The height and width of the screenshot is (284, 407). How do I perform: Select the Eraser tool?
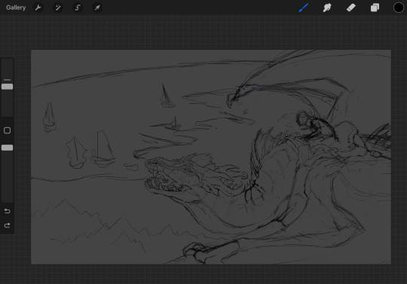coord(351,8)
